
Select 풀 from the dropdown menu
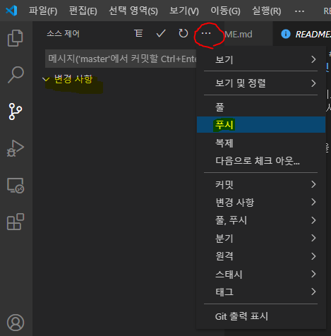261,107
